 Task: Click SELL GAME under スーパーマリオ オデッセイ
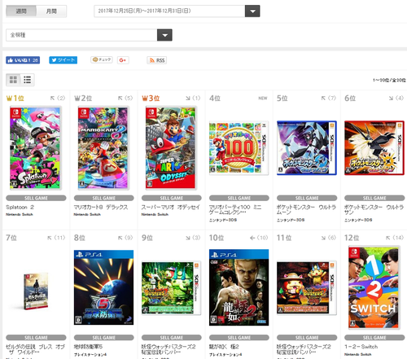(172, 198)
